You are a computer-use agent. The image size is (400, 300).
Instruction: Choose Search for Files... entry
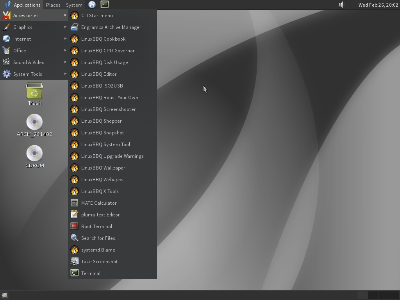click(112, 239)
